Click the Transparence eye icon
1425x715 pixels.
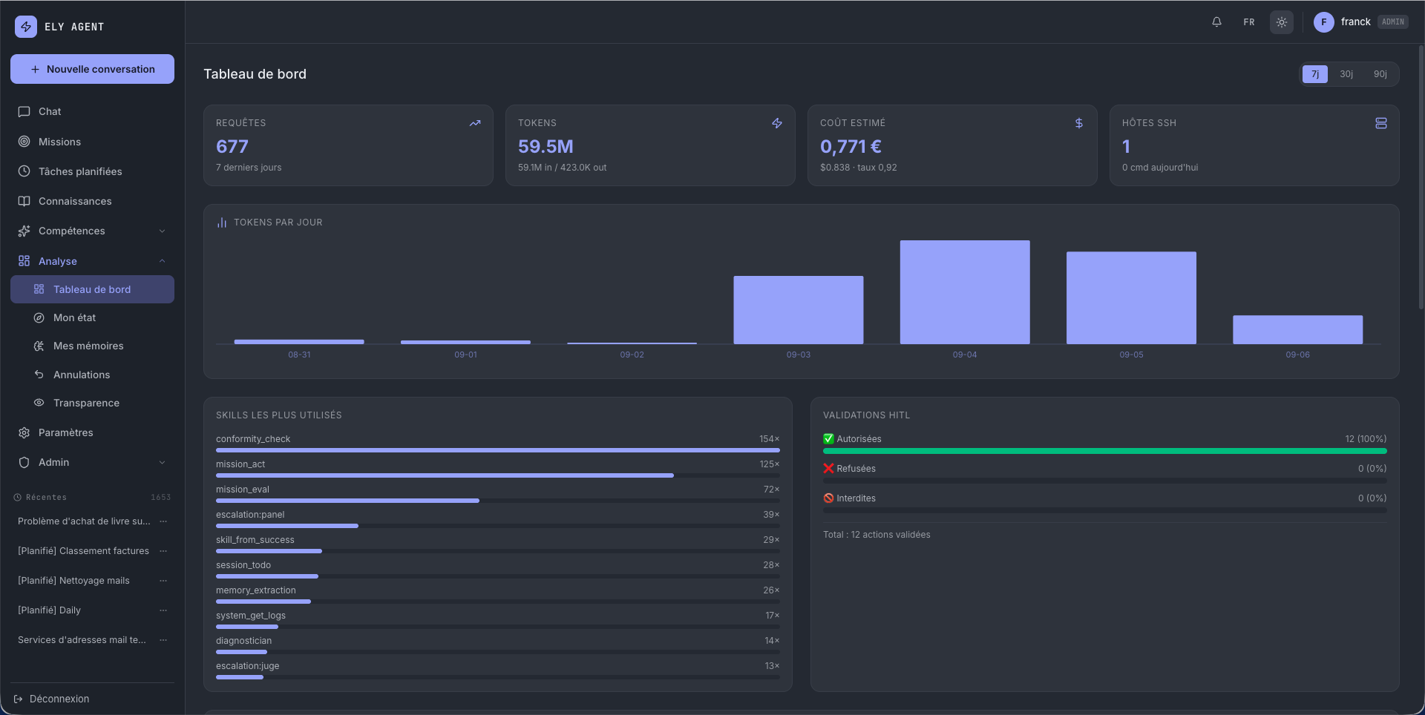point(39,403)
